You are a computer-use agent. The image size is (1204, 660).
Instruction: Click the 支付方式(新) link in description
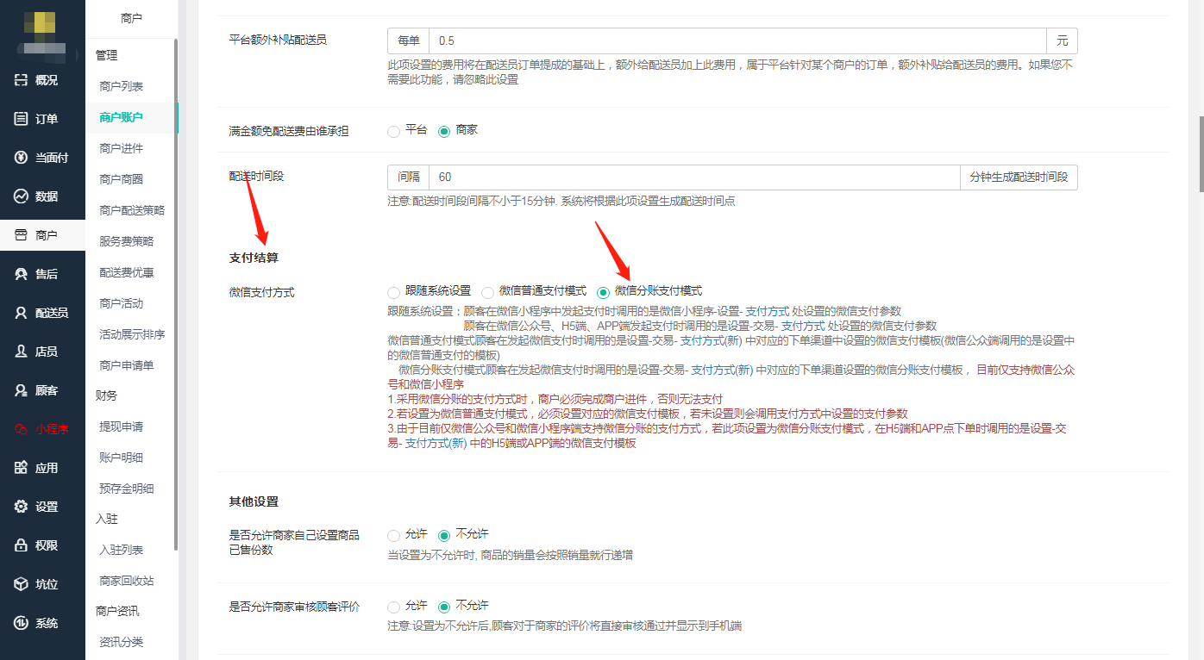710,340
